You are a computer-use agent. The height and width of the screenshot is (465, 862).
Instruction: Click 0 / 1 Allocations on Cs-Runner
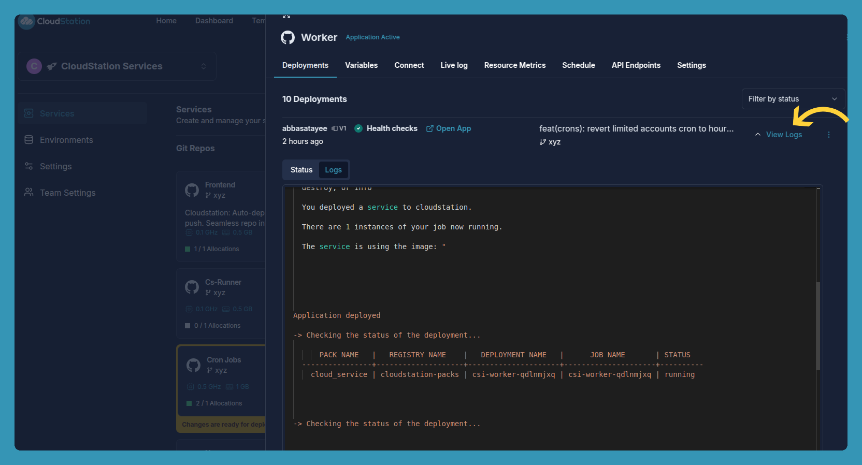click(x=217, y=326)
